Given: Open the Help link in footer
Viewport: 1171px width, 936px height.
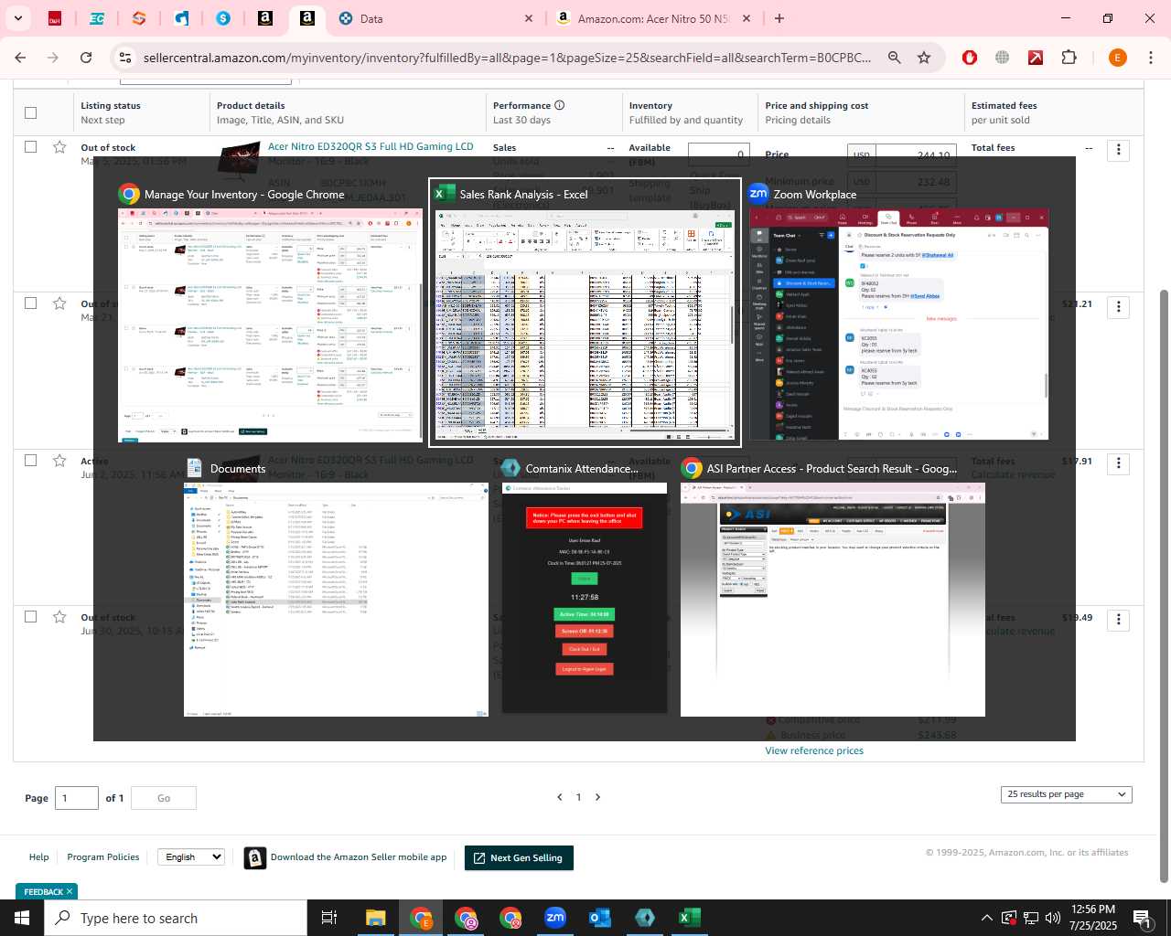Looking at the screenshot, I should pyautogui.click(x=38, y=856).
